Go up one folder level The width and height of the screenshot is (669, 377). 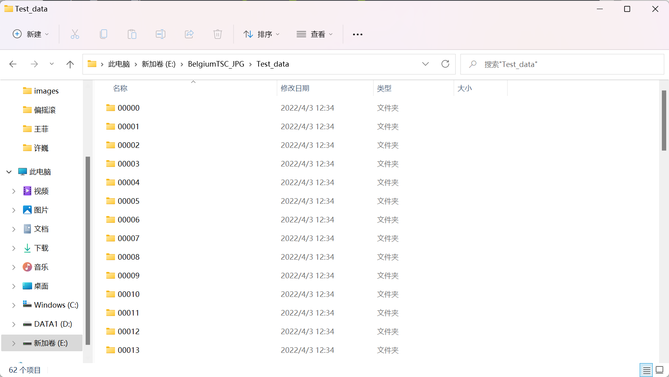70,64
